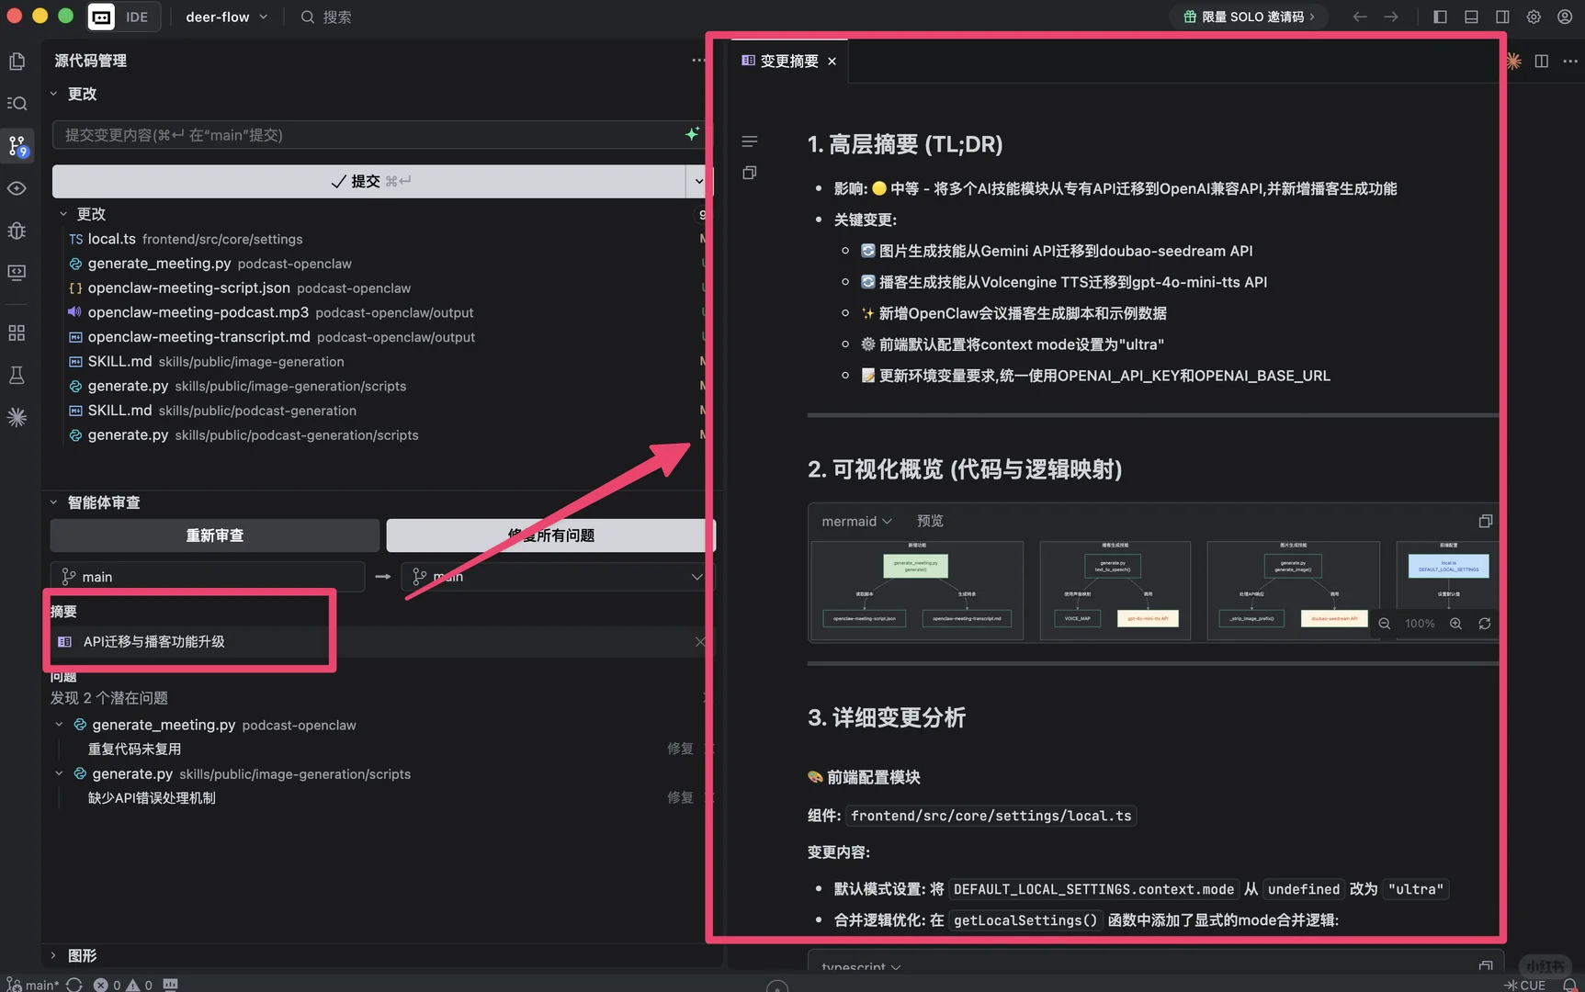Viewport: 1585px width, 992px height.
Task: Open the target branch main dropdown
Action: pyautogui.click(x=558, y=577)
